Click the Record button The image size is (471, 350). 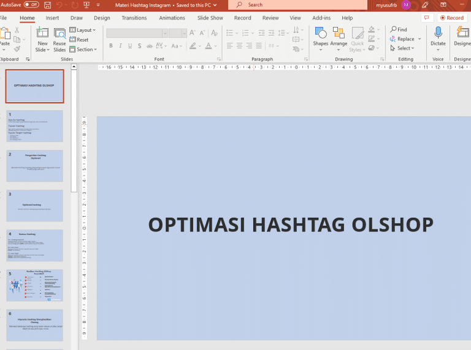pyautogui.click(x=452, y=18)
